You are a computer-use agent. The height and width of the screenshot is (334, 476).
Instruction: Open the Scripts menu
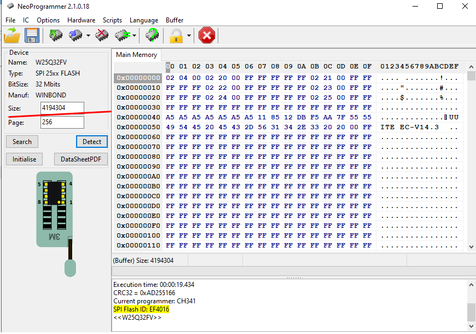pos(112,20)
